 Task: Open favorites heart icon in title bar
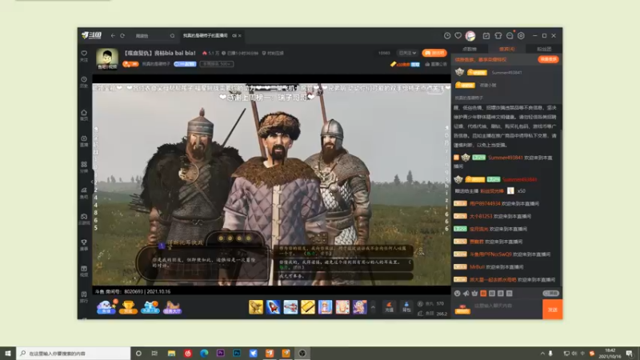[458, 35]
